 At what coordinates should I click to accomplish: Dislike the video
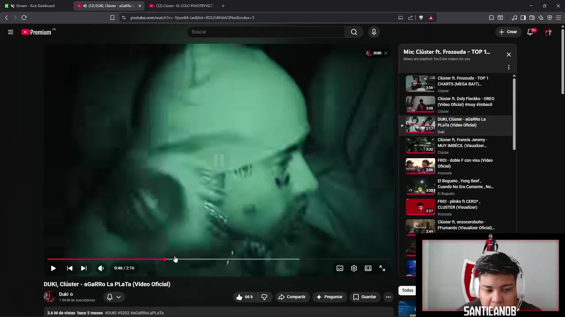click(264, 297)
